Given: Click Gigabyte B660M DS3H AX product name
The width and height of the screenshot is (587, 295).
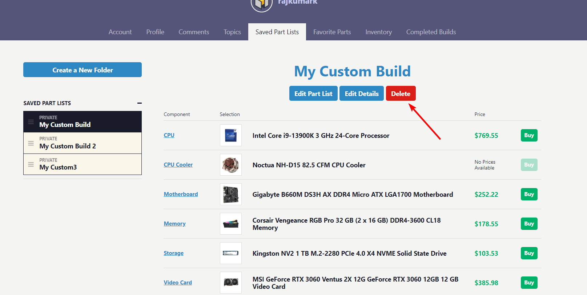Looking at the screenshot, I should click(353, 195).
